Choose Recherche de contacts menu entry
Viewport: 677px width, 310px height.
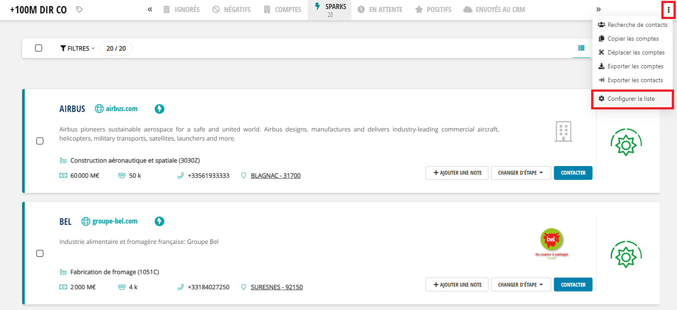point(632,25)
